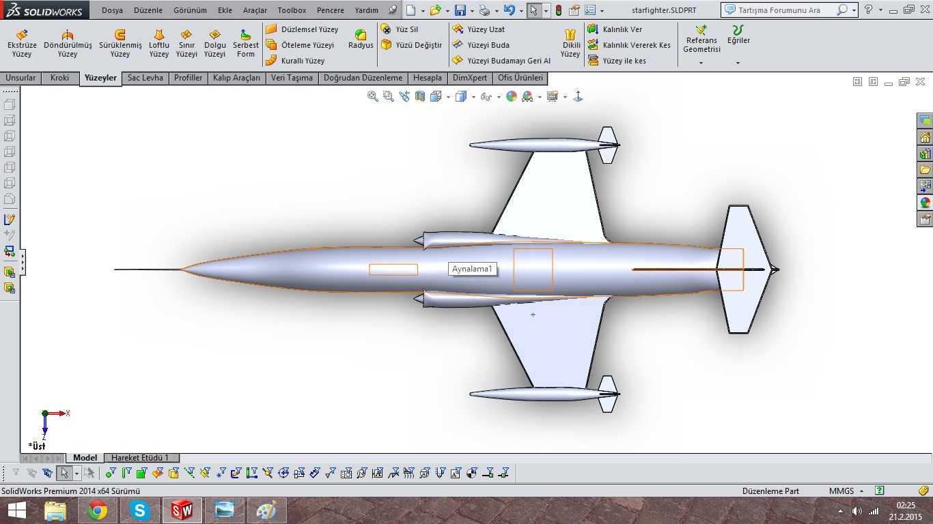The height and width of the screenshot is (524, 933).
Task: Click the Aynalama1 feature tooltip label
Action: click(472, 269)
